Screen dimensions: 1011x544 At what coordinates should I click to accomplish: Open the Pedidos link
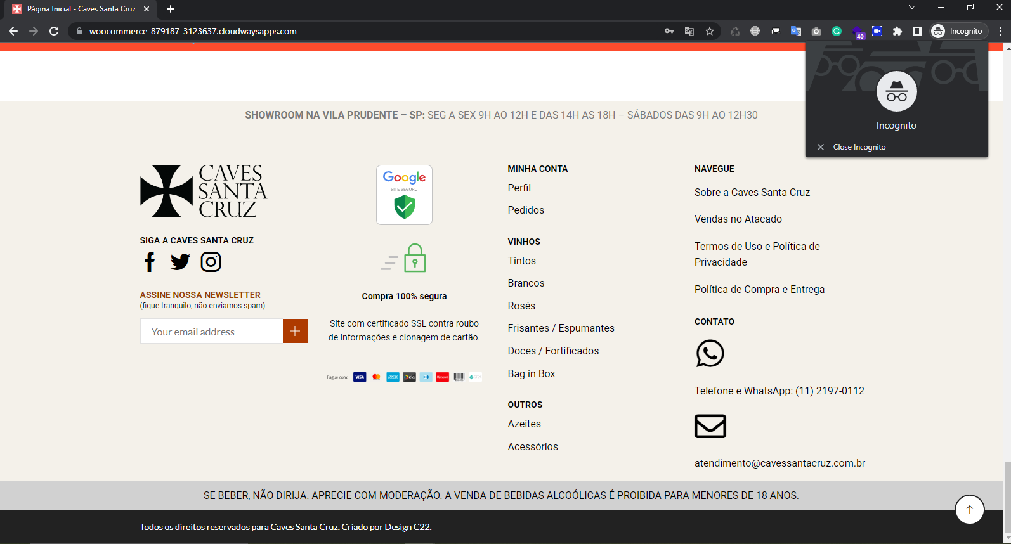(526, 210)
